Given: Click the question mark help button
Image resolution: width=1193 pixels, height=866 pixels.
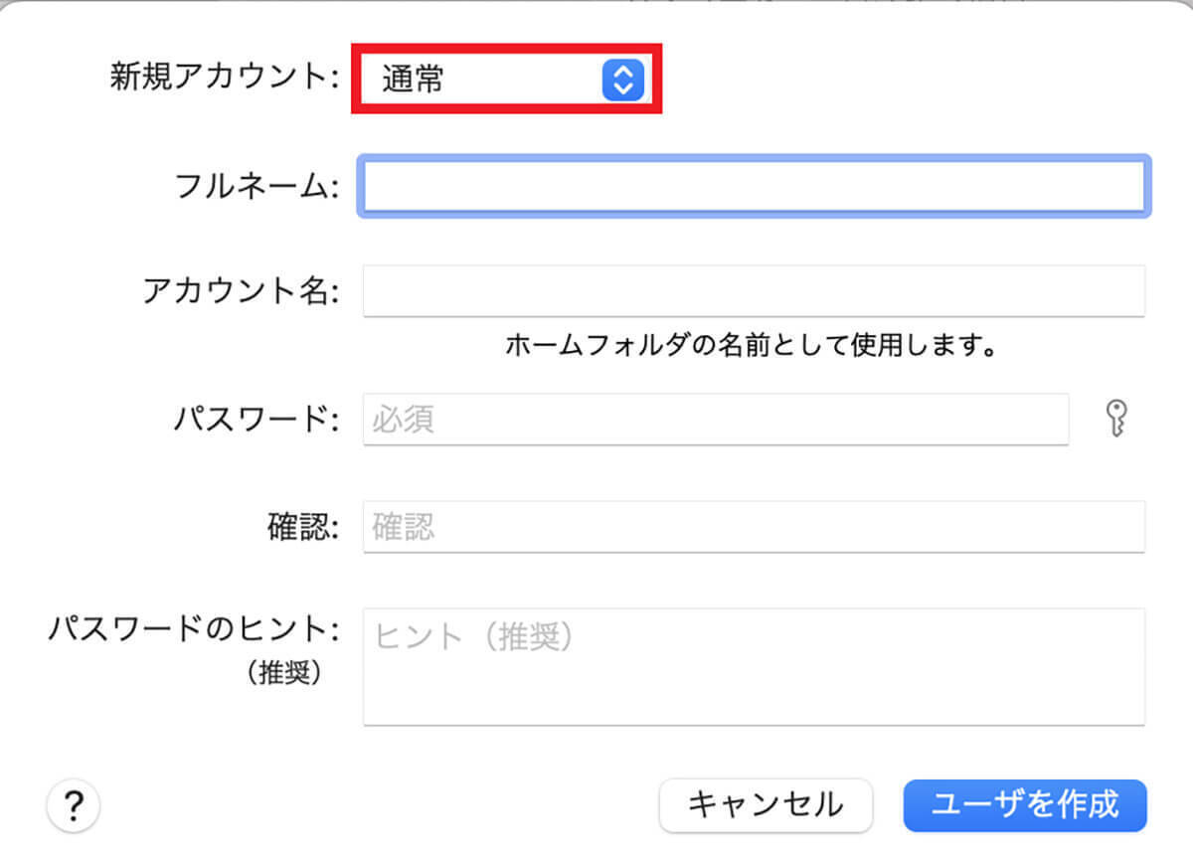Looking at the screenshot, I should (73, 804).
